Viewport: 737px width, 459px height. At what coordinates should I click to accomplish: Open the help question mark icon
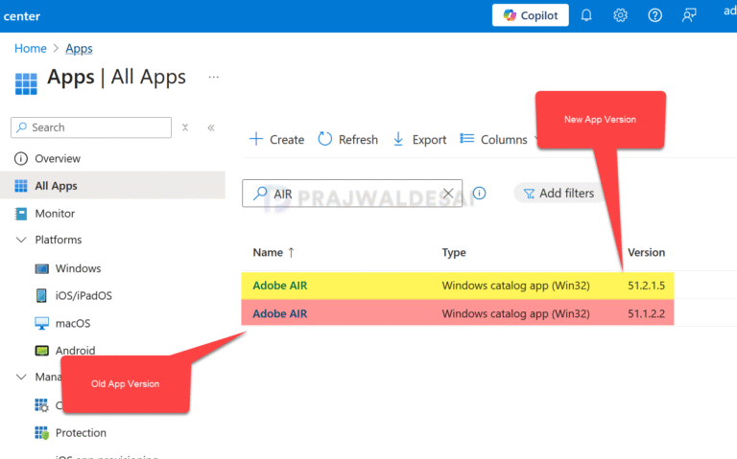click(x=654, y=15)
